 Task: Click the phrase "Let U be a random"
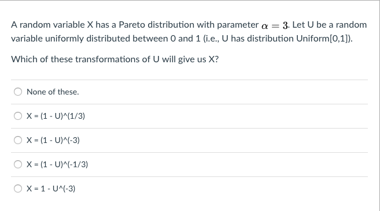(330, 25)
